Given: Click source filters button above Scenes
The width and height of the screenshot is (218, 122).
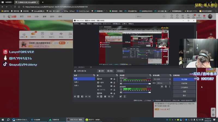Looking at the screenshot, I should pyautogui.click(x=110, y=71).
